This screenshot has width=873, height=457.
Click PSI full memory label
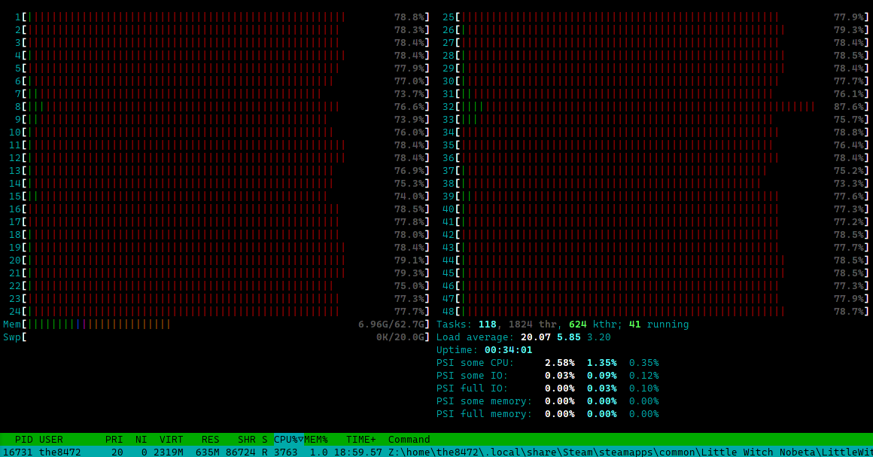[485, 414]
